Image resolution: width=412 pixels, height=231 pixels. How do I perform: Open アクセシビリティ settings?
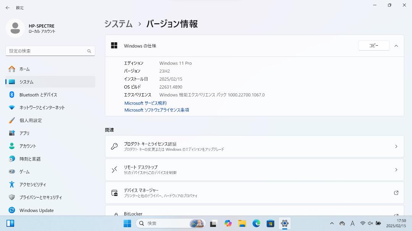[50, 185]
